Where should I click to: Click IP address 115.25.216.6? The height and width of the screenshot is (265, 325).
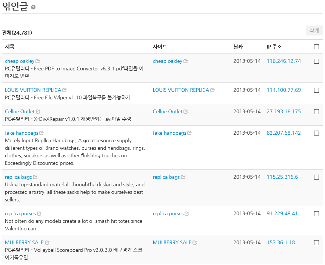282,177
